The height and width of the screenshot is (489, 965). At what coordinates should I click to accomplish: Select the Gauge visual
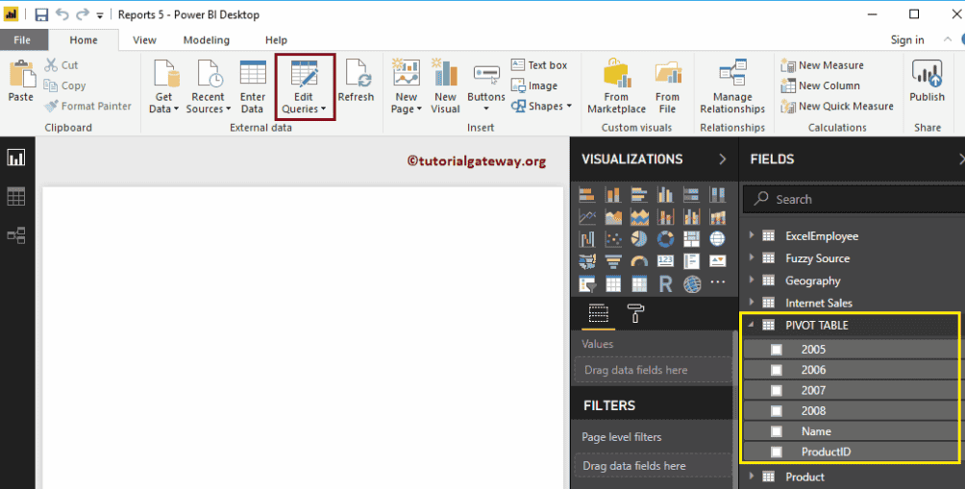[x=639, y=261]
